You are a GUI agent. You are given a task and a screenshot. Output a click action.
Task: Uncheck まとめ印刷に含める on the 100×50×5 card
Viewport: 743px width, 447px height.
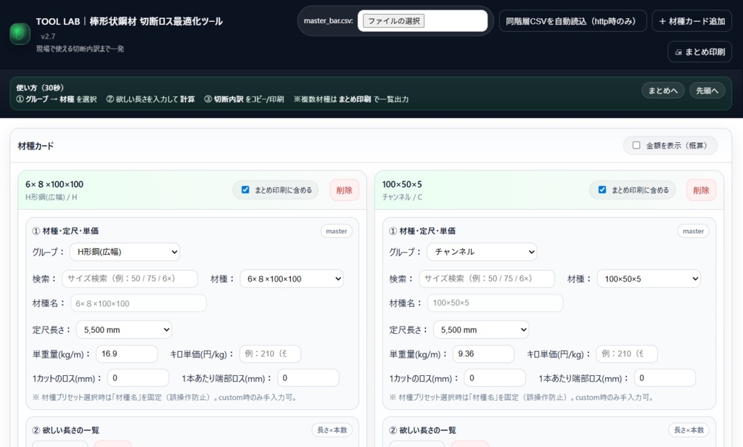coord(603,189)
